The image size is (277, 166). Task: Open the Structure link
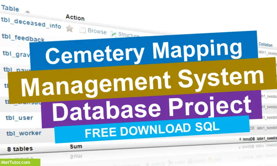coord(128,35)
